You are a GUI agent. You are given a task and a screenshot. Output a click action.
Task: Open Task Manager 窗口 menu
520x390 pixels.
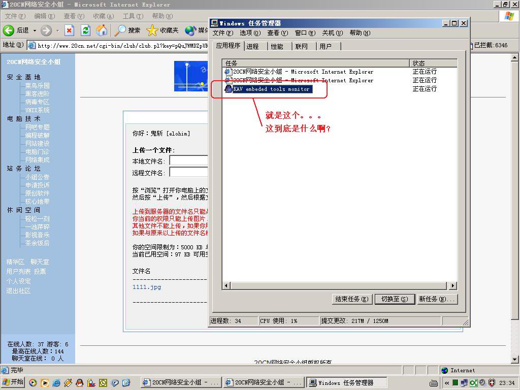coord(305,33)
